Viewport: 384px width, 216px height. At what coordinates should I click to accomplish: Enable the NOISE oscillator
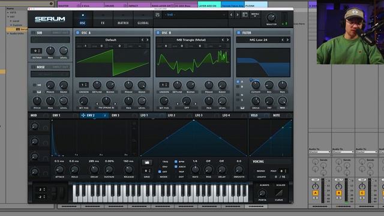click(33, 67)
